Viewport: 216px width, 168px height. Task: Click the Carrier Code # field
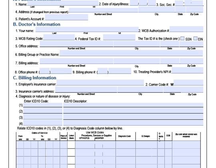[x=188, y=83]
